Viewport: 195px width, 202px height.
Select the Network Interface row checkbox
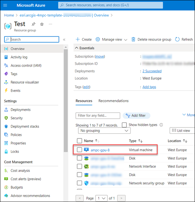pos(79,166)
